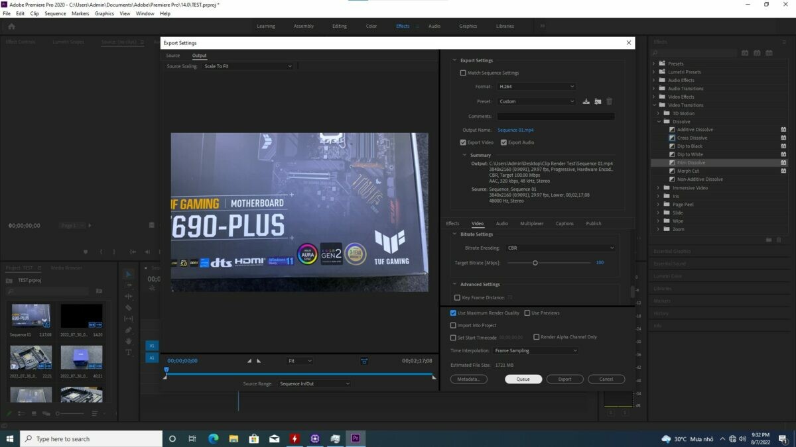796x447 pixels.
Task: Cancel the Export Settings dialog
Action: (x=606, y=379)
